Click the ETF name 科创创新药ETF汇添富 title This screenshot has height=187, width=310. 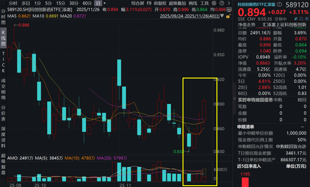pos(256,4)
